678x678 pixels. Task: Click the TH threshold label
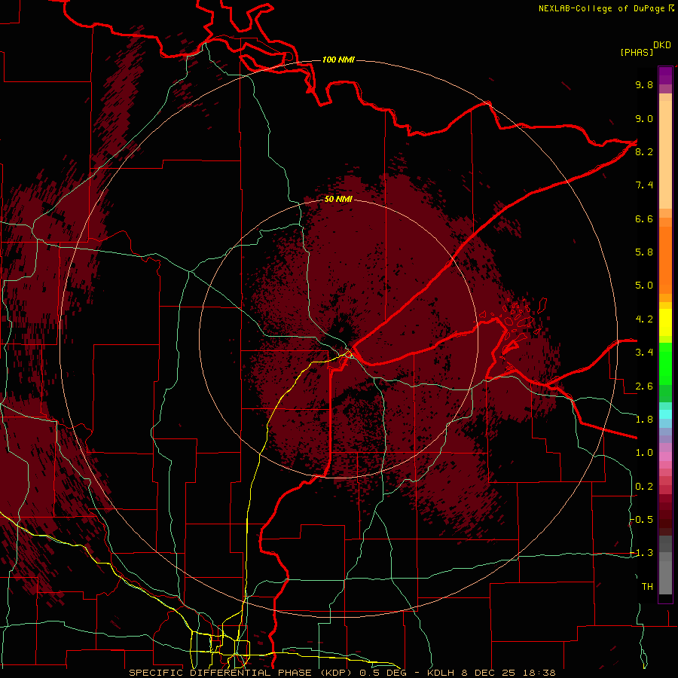pos(647,587)
